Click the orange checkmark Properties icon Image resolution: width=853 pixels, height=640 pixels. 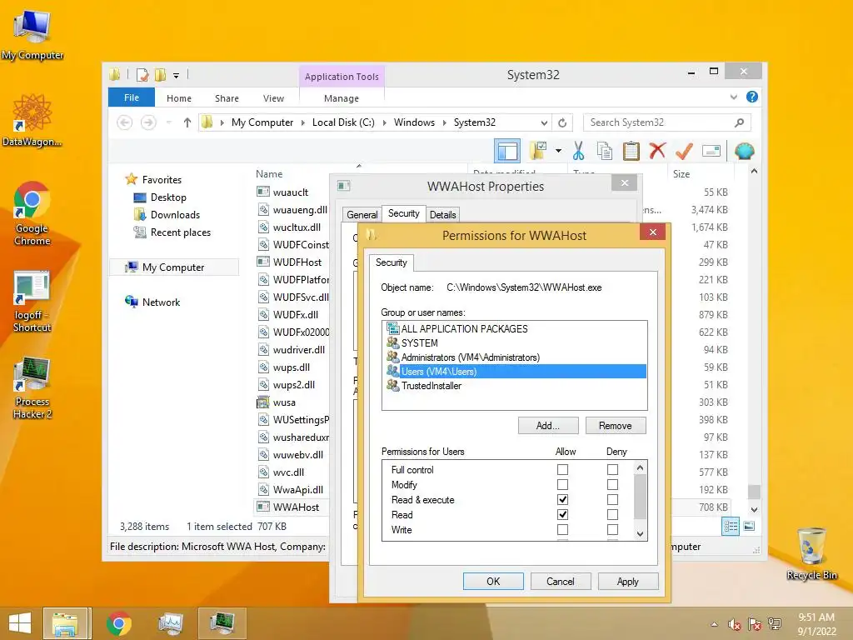click(684, 151)
